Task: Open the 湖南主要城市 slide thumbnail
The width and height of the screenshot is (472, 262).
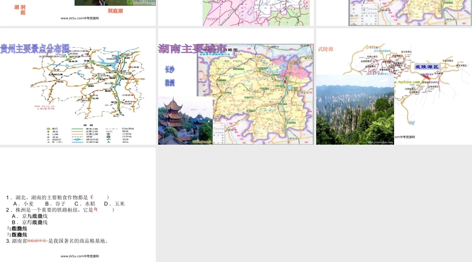Action: click(x=236, y=87)
